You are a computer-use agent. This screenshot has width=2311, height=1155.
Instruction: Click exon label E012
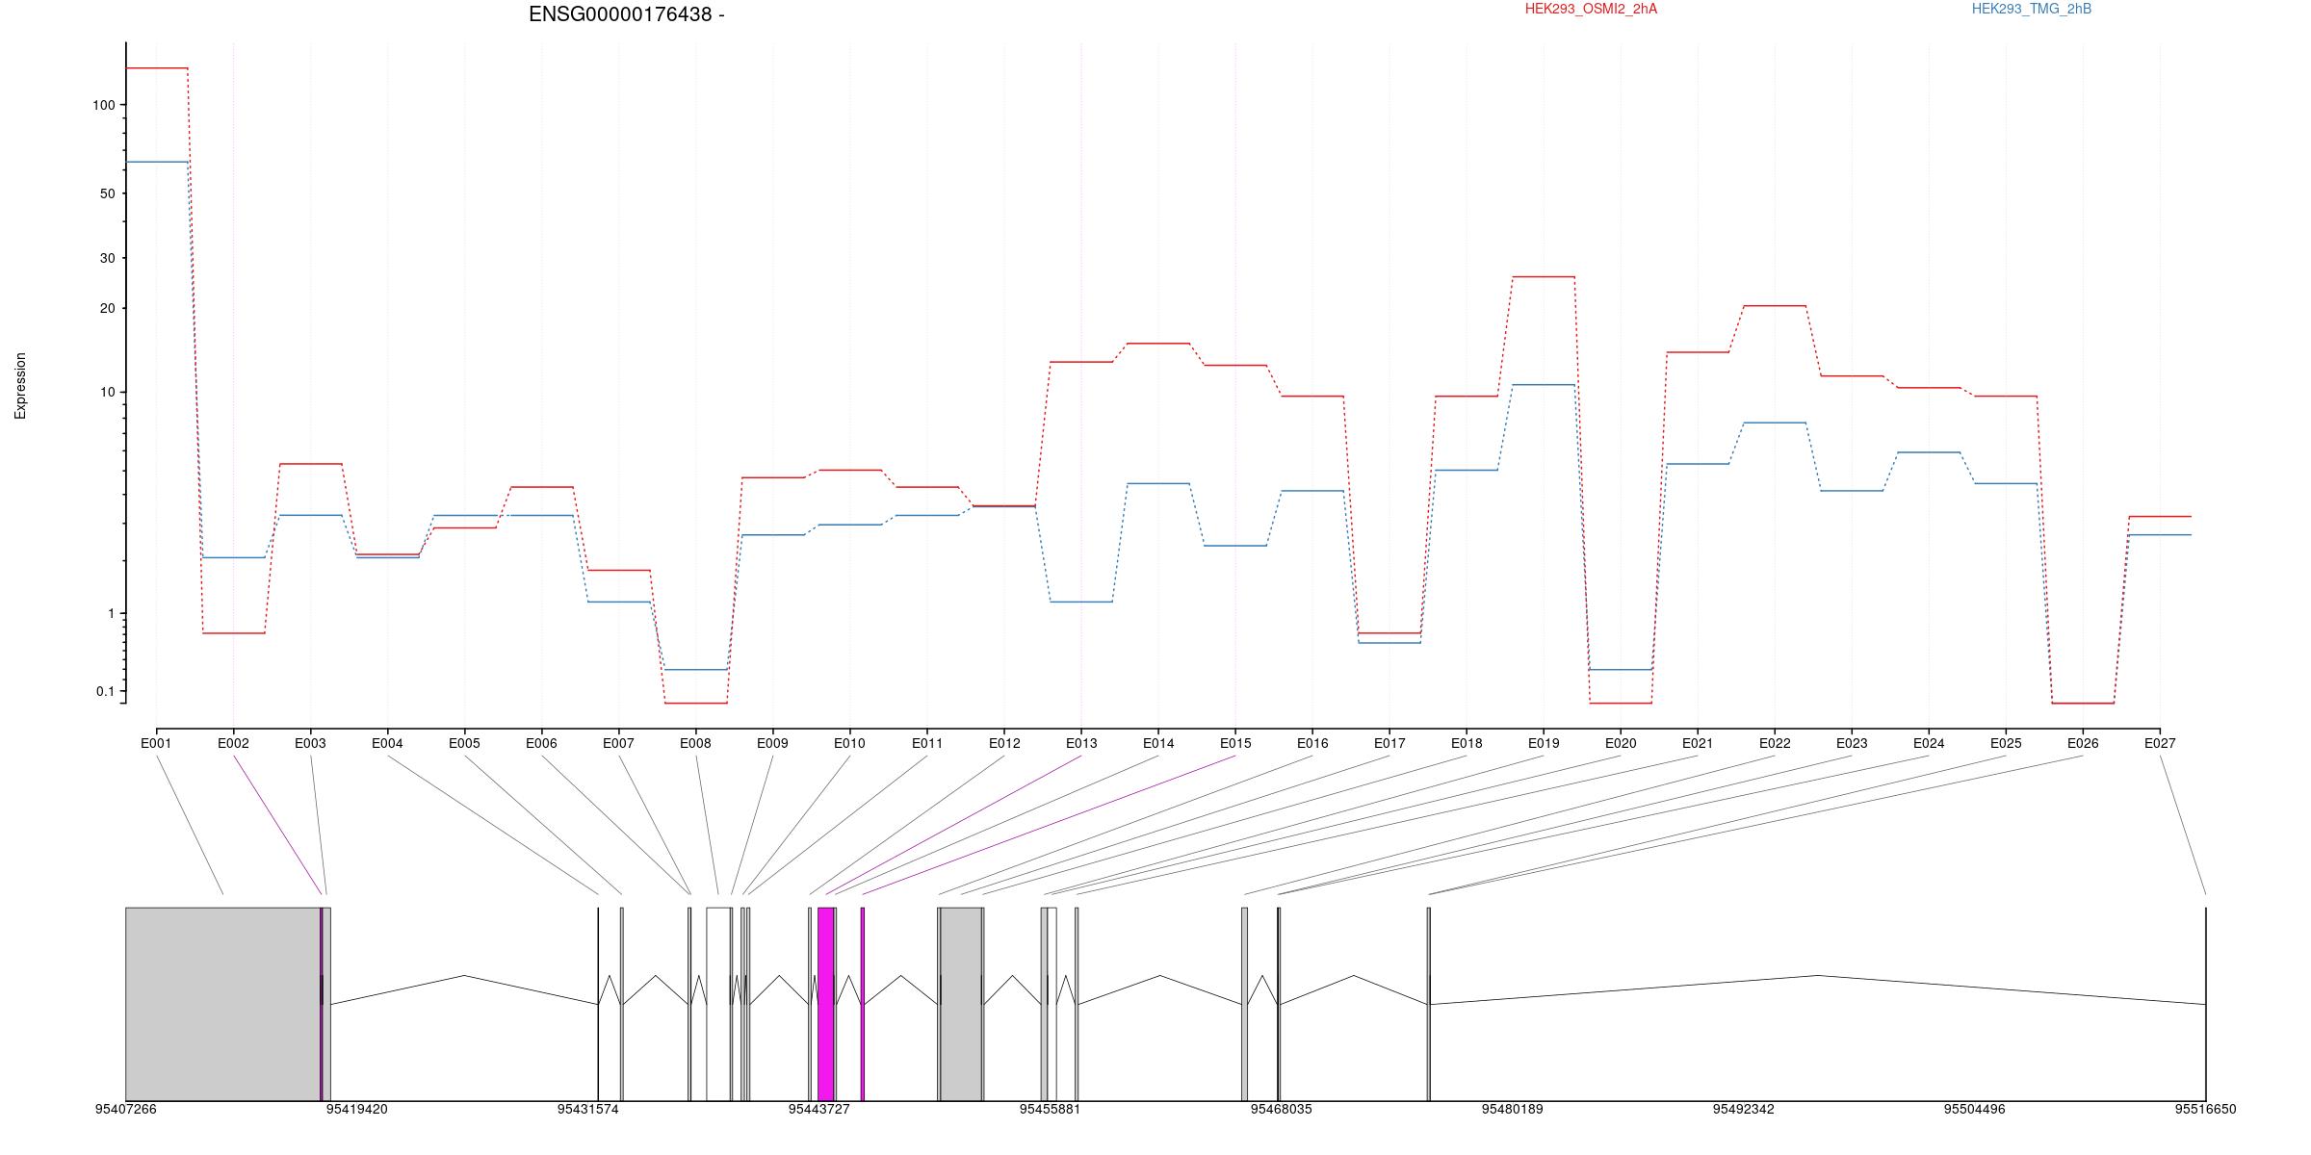pyautogui.click(x=1004, y=743)
